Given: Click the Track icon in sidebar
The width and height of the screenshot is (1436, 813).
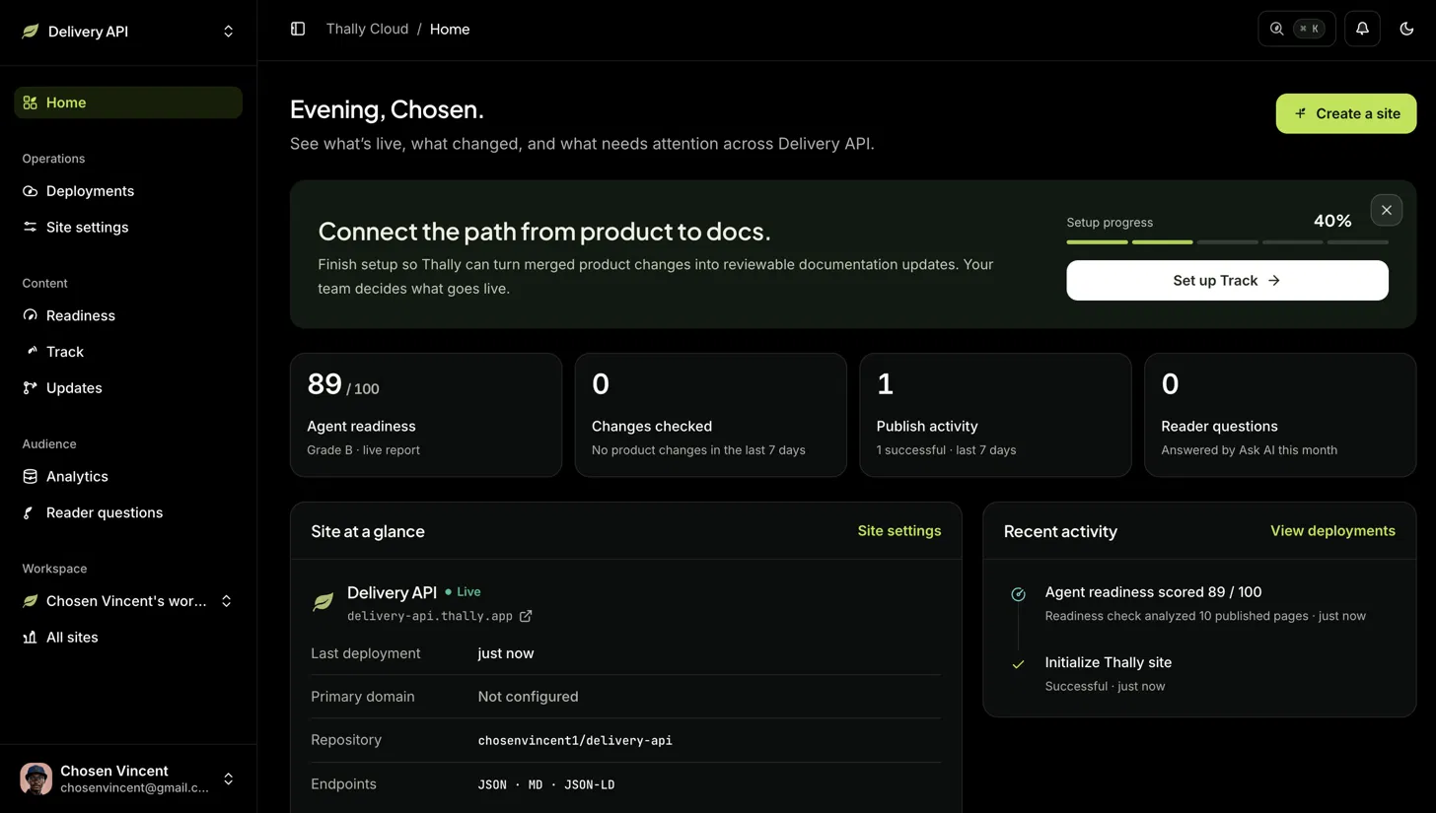Looking at the screenshot, I should pos(31,352).
